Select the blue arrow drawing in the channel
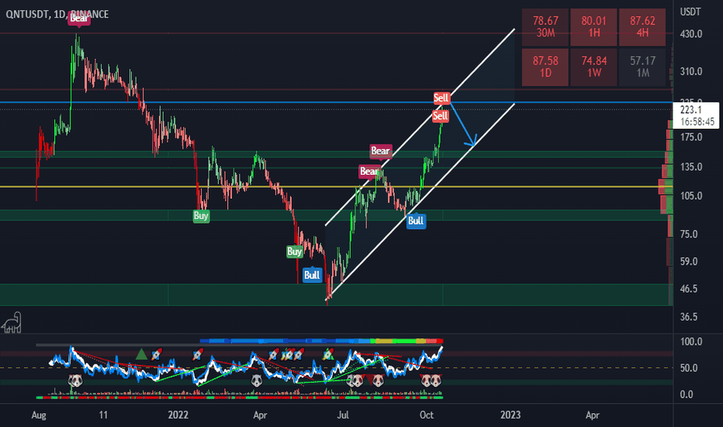Screen dimensions: 723x427 463,123
